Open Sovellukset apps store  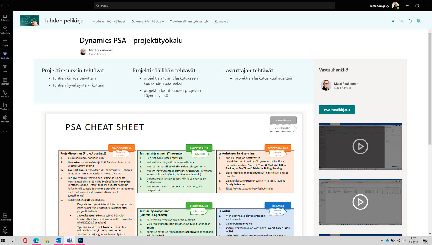[5, 217]
